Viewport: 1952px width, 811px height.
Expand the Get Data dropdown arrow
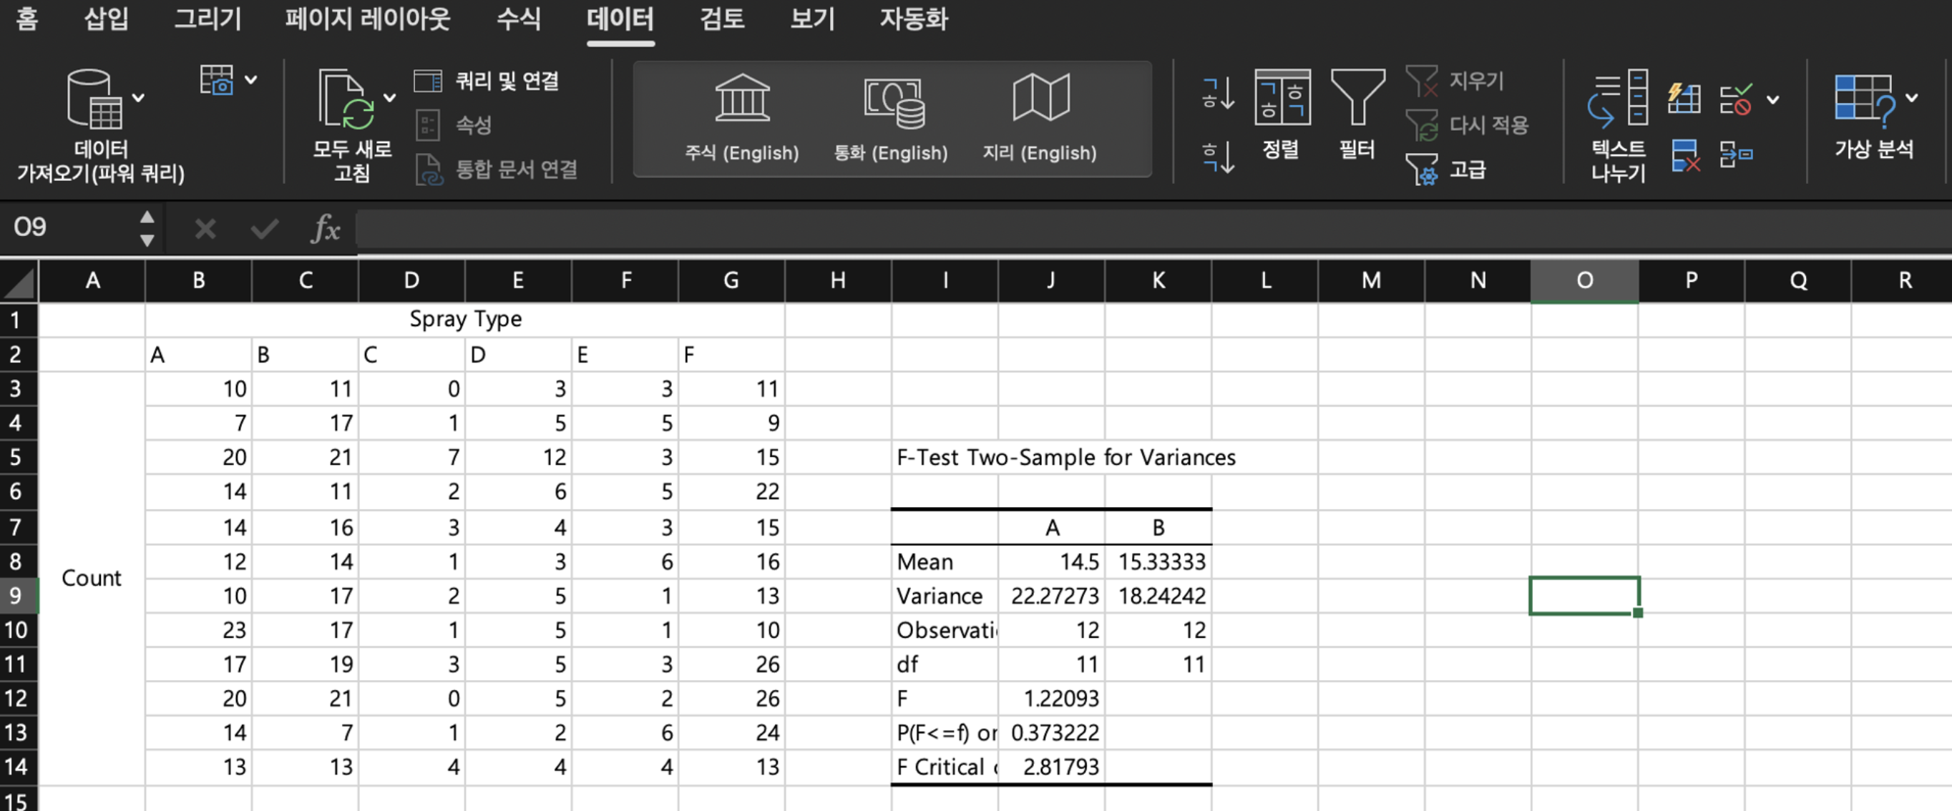[139, 98]
